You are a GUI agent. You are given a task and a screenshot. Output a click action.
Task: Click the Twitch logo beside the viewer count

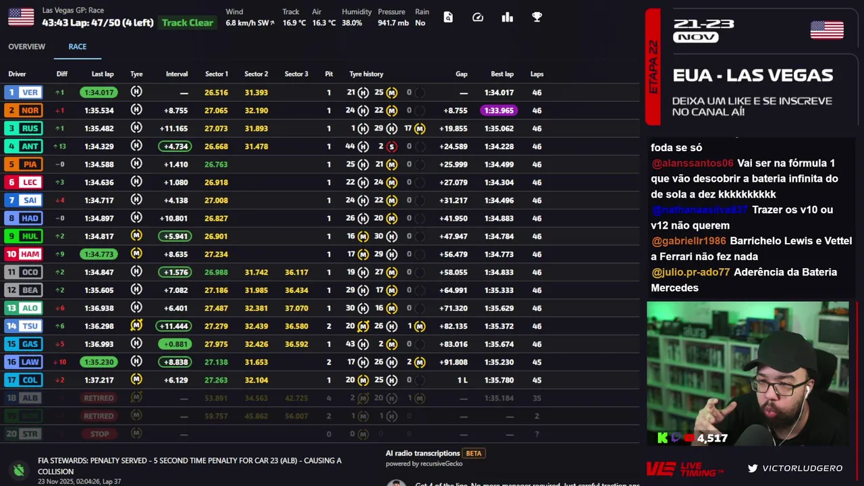(x=676, y=438)
